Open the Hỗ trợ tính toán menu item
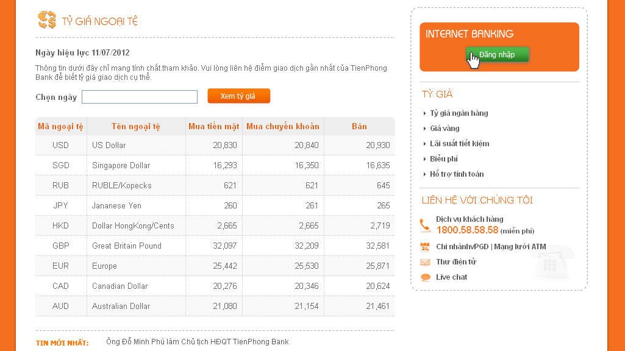The image size is (625, 351). point(457,174)
